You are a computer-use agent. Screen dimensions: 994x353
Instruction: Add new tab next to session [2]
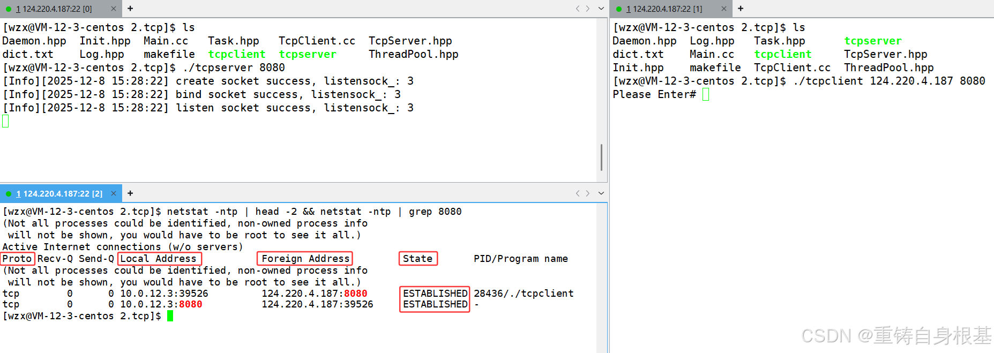pyautogui.click(x=130, y=193)
